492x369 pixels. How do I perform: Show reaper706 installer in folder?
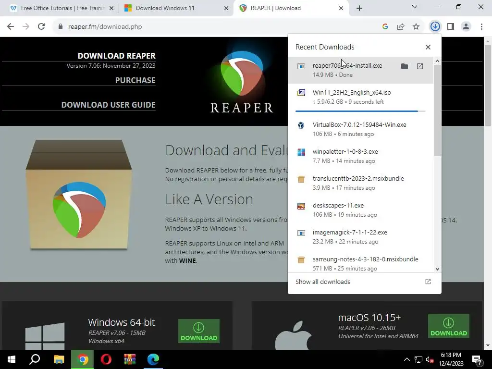pos(405,66)
